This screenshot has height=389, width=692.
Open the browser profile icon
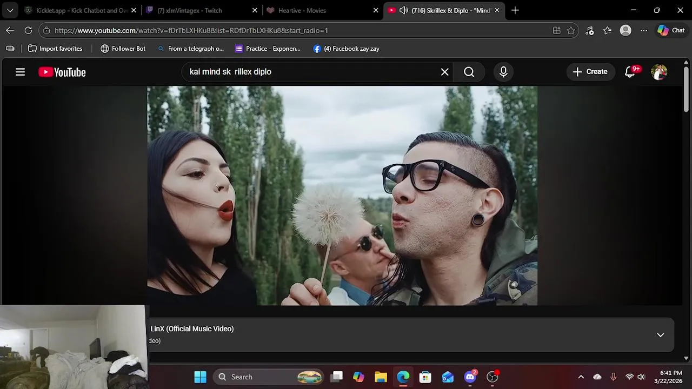(x=626, y=30)
